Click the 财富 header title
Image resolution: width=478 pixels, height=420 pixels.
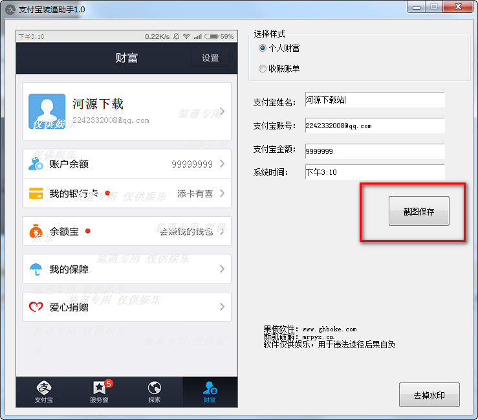coord(127,58)
